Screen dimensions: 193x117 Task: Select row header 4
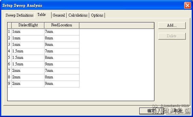(9, 51)
